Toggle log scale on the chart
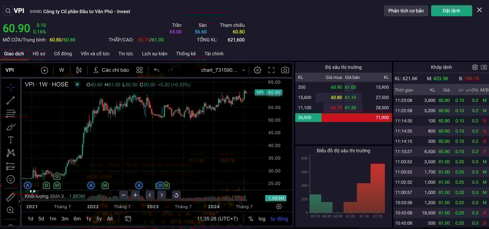The image size is (489, 229). pyautogui.click(x=262, y=219)
